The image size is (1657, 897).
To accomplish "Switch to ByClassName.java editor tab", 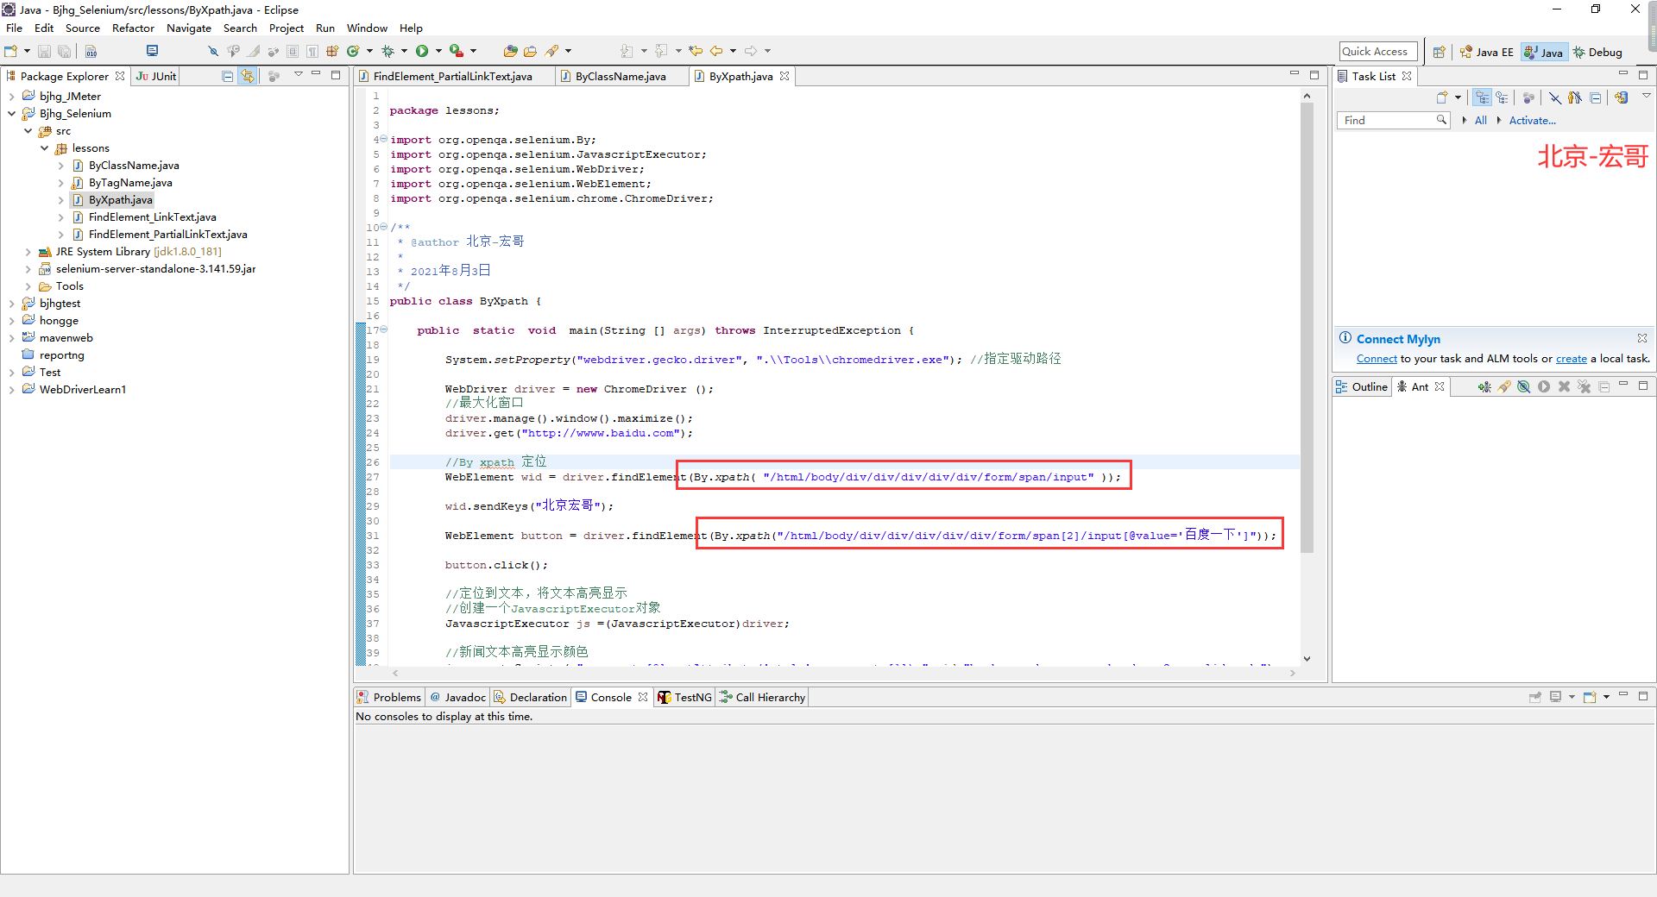I will 621,76.
